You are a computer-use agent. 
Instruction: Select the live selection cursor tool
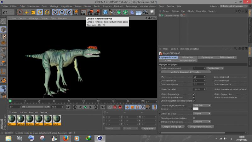tap(20, 12)
